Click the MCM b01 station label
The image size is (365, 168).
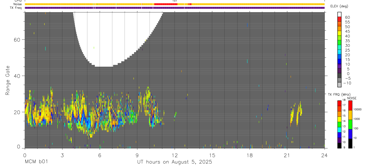point(36,162)
